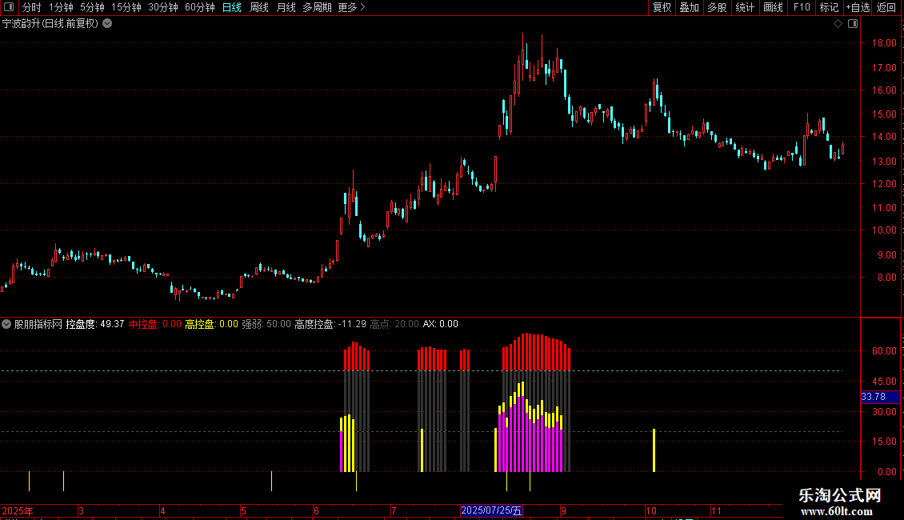Screen dimensions: 904x520
Task: Click the 强弱: 50.00 label
Action: click(266, 324)
